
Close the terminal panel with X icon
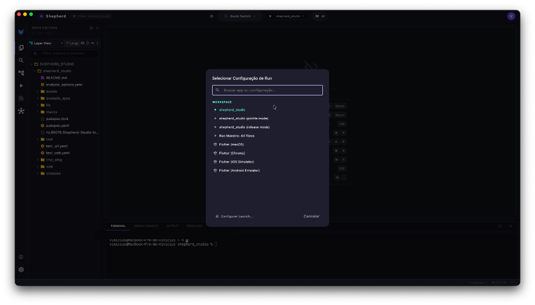click(x=510, y=226)
